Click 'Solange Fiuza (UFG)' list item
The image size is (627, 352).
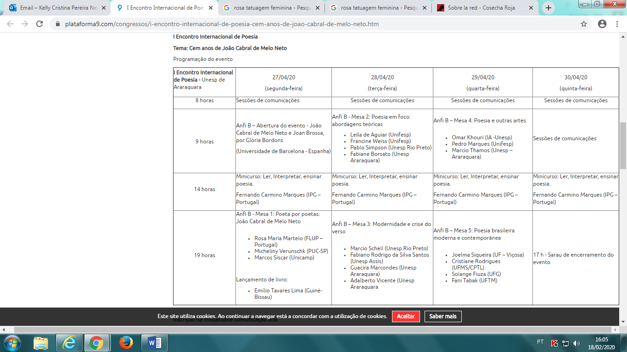click(x=476, y=274)
